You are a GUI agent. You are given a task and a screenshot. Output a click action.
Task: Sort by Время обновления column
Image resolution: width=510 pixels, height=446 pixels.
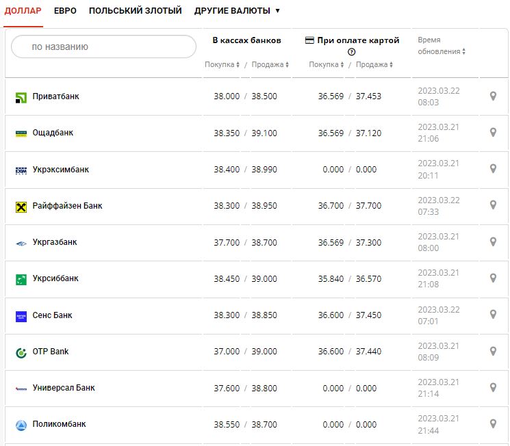tap(442, 51)
